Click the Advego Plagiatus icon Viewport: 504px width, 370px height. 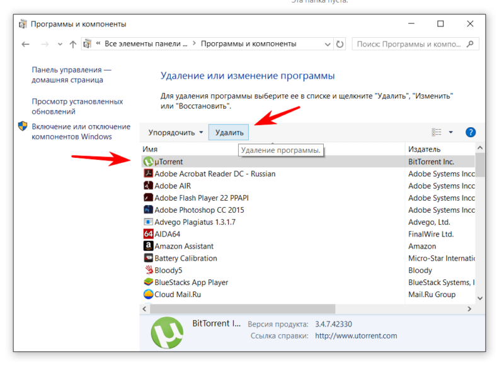148,222
